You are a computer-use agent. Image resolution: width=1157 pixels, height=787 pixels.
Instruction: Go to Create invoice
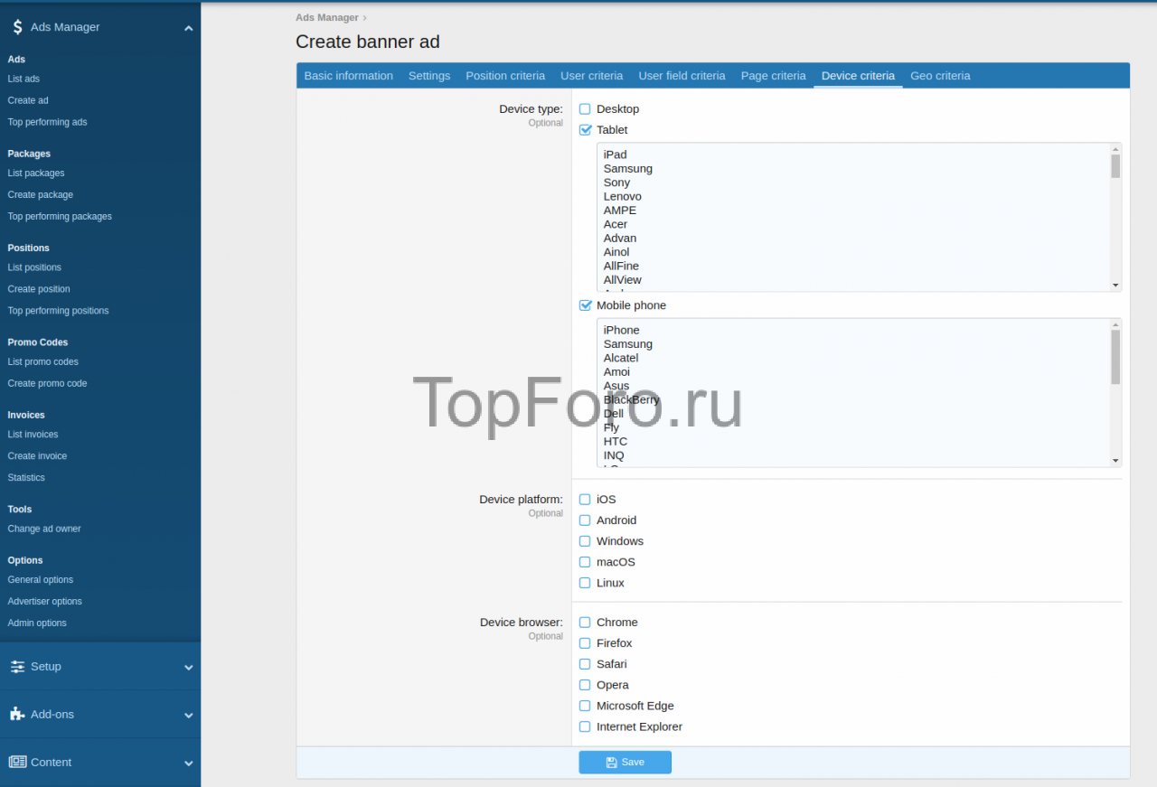click(37, 456)
